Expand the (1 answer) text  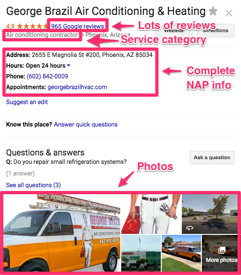pos(21,174)
